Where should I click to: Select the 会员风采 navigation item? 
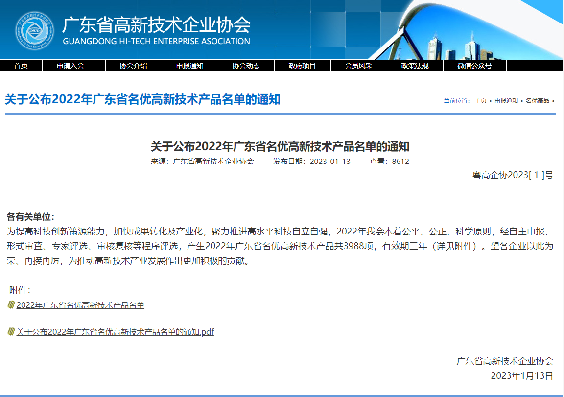pyautogui.click(x=358, y=66)
